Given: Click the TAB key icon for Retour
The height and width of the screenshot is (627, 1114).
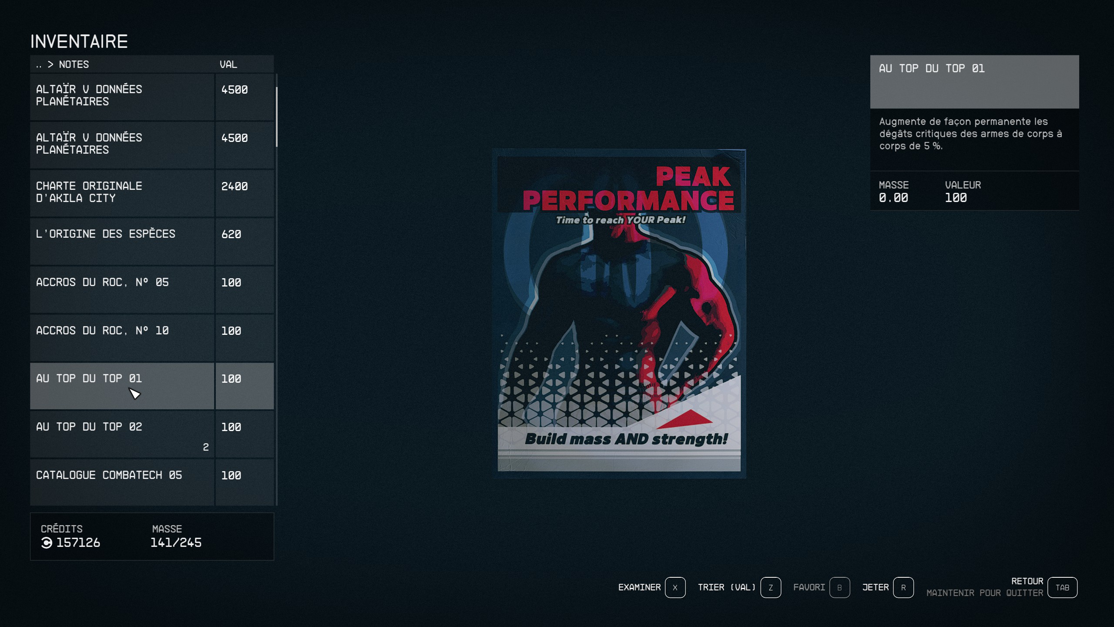Looking at the screenshot, I should [x=1062, y=587].
